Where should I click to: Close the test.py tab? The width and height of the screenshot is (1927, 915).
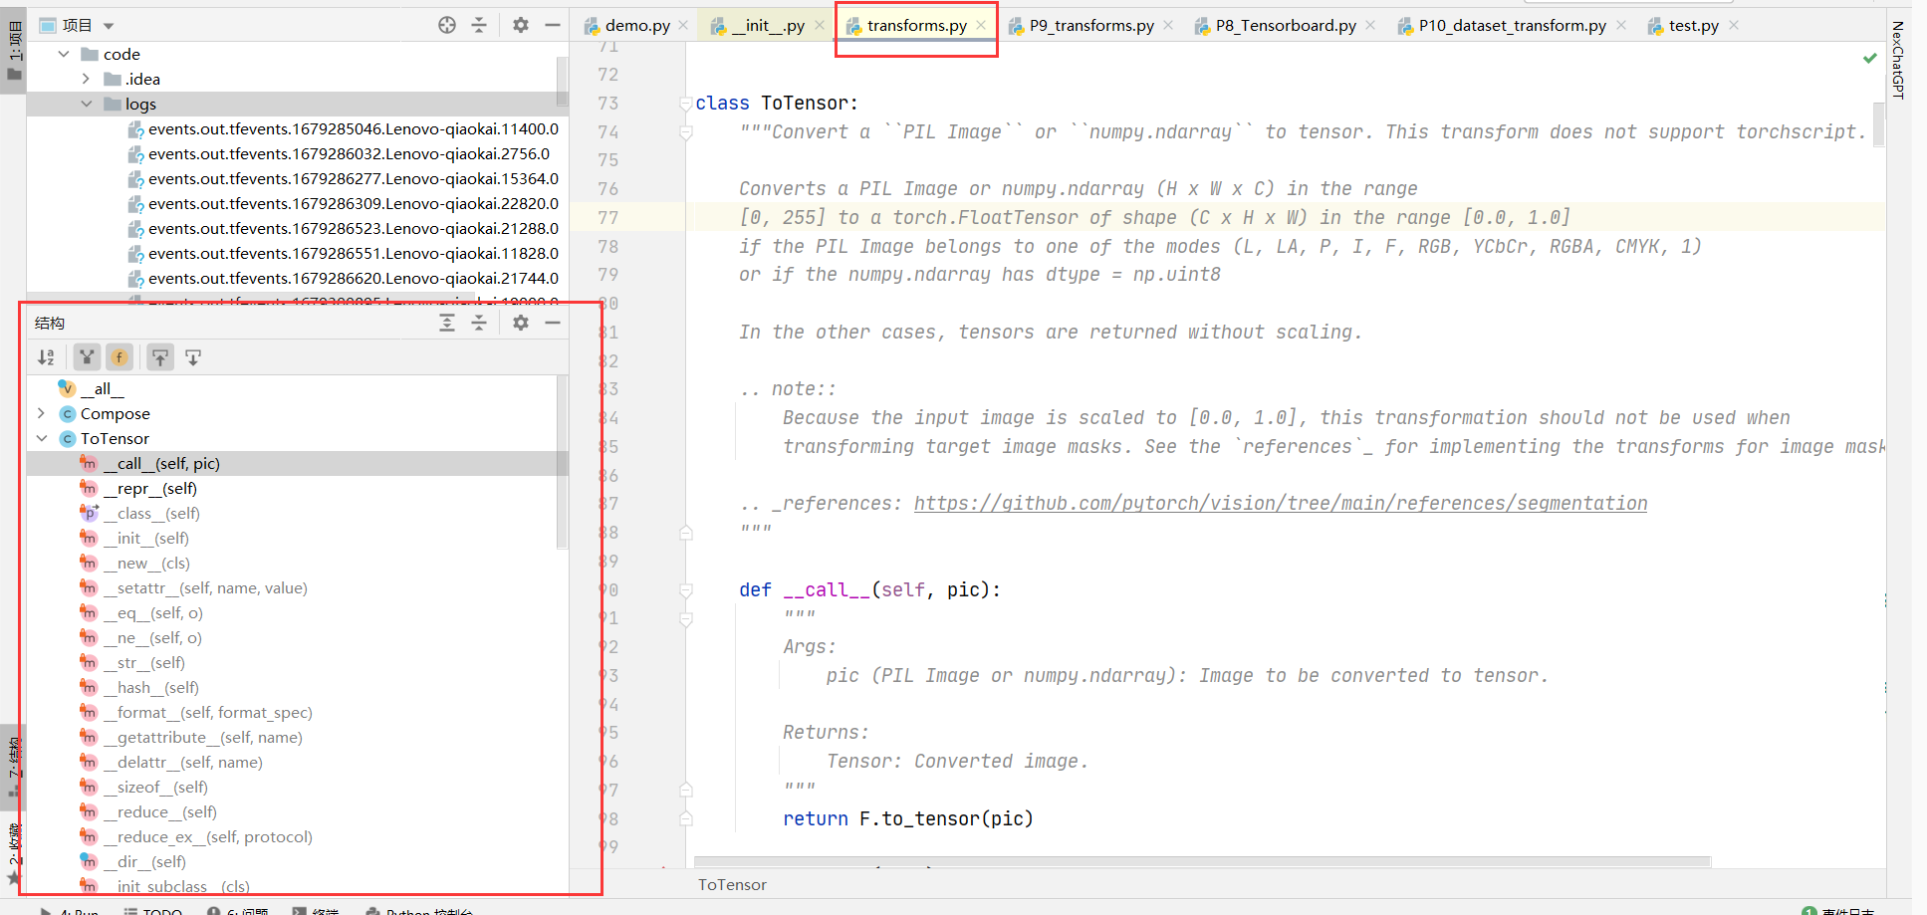1734,26
